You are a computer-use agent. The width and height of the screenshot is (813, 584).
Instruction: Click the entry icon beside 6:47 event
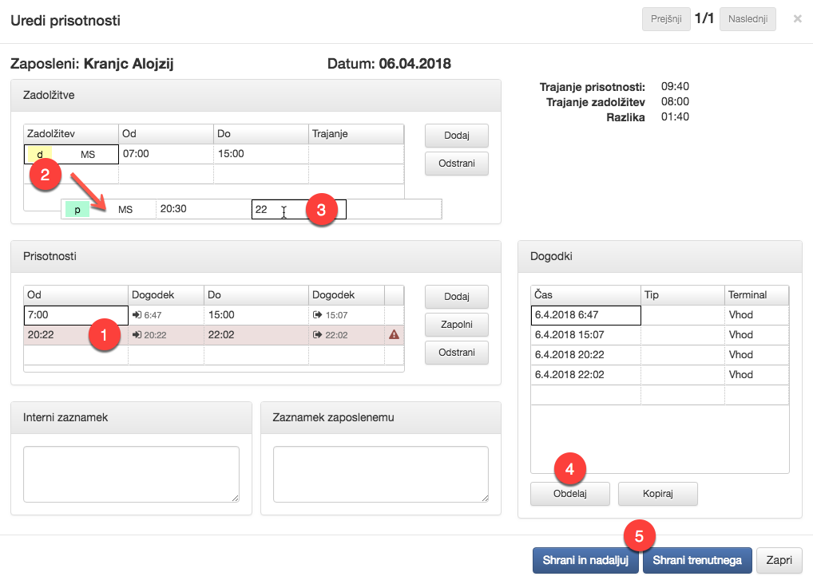tap(137, 315)
